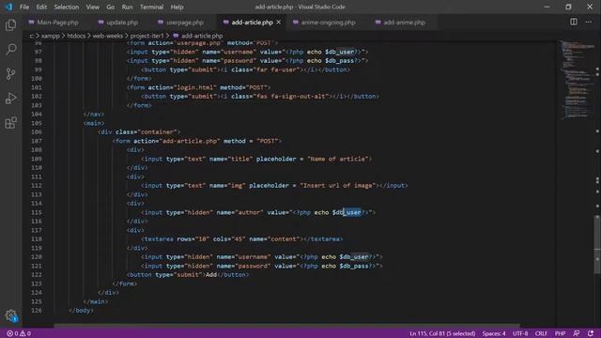Click the Add button text on line 122
601x338 pixels.
pyautogui.click(x=211, y=275)
